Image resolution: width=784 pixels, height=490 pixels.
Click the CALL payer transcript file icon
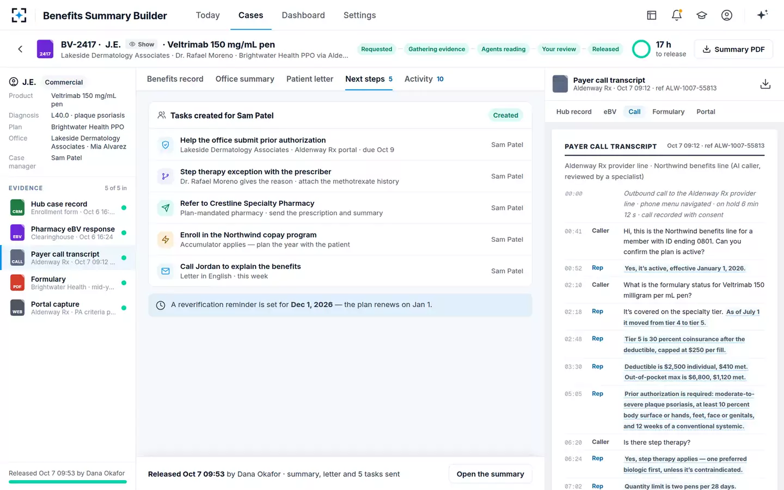click(17, 258)
